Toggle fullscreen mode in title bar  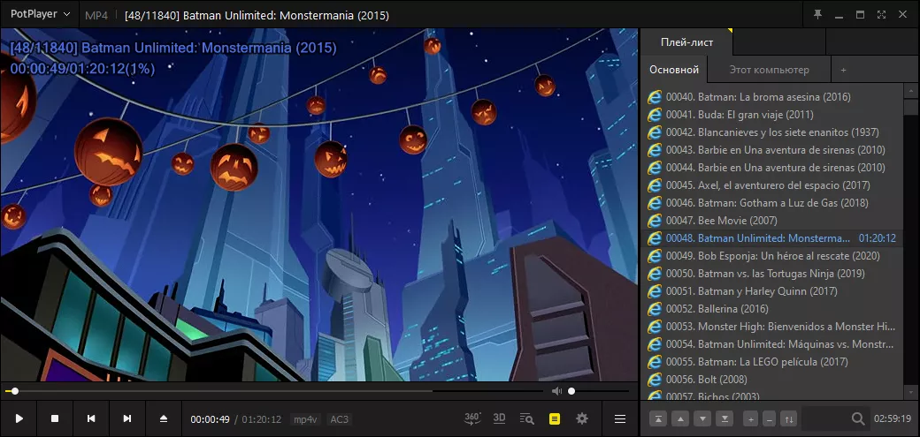(881, 15)
